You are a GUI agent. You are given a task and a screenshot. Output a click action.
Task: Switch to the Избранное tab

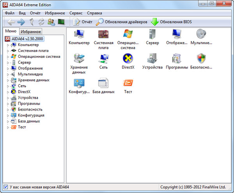pyautogui.click(x=31, y=32)
